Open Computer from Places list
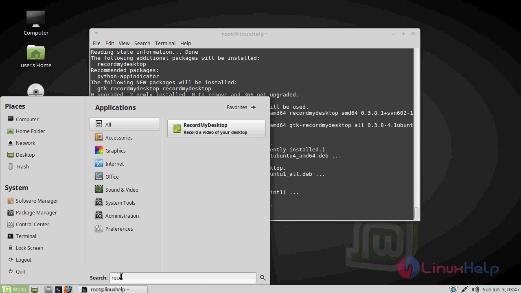 pos(23,119)
